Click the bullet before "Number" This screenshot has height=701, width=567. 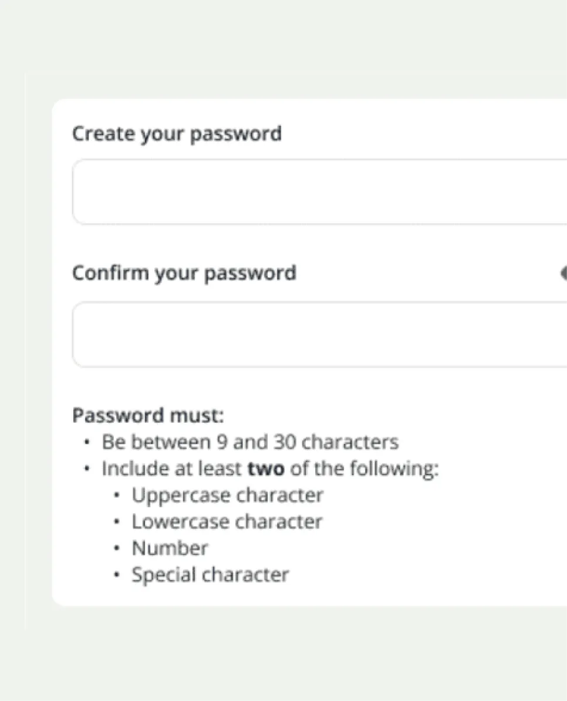click(117, 548)
